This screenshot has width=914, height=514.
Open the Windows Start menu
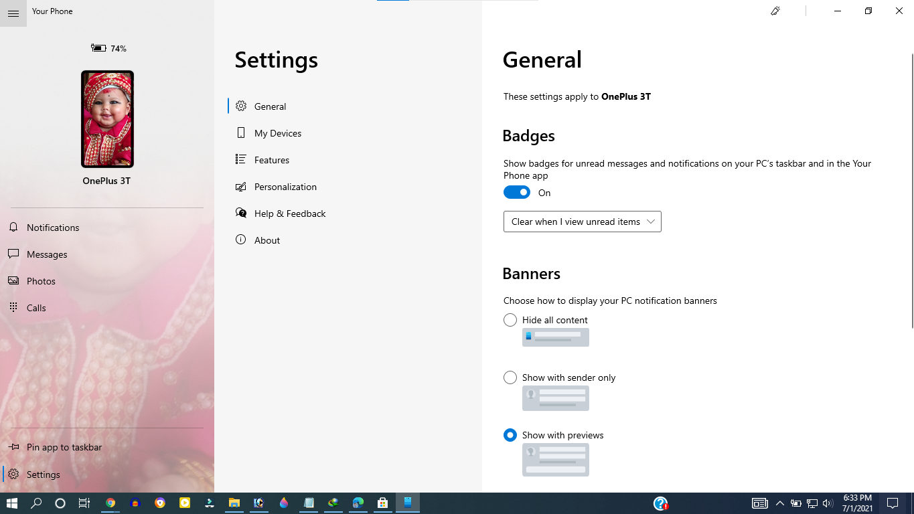tap(12, 503)
